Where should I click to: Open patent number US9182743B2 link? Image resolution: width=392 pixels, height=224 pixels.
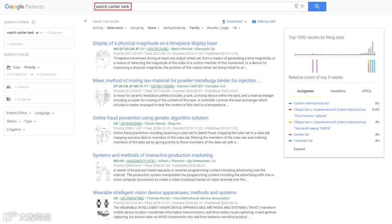[x=158, y=49]
